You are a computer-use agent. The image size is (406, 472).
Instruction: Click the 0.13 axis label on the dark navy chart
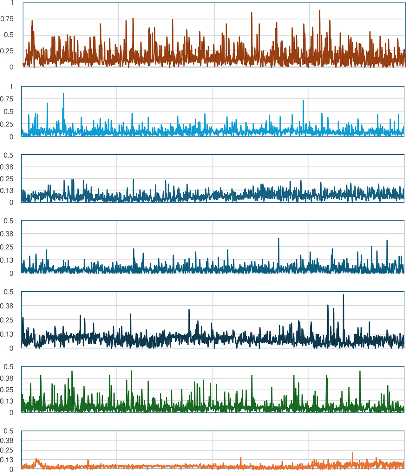7,334
